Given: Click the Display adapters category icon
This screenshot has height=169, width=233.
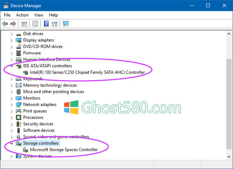Looking at the screenshot, I should [19, 40].
